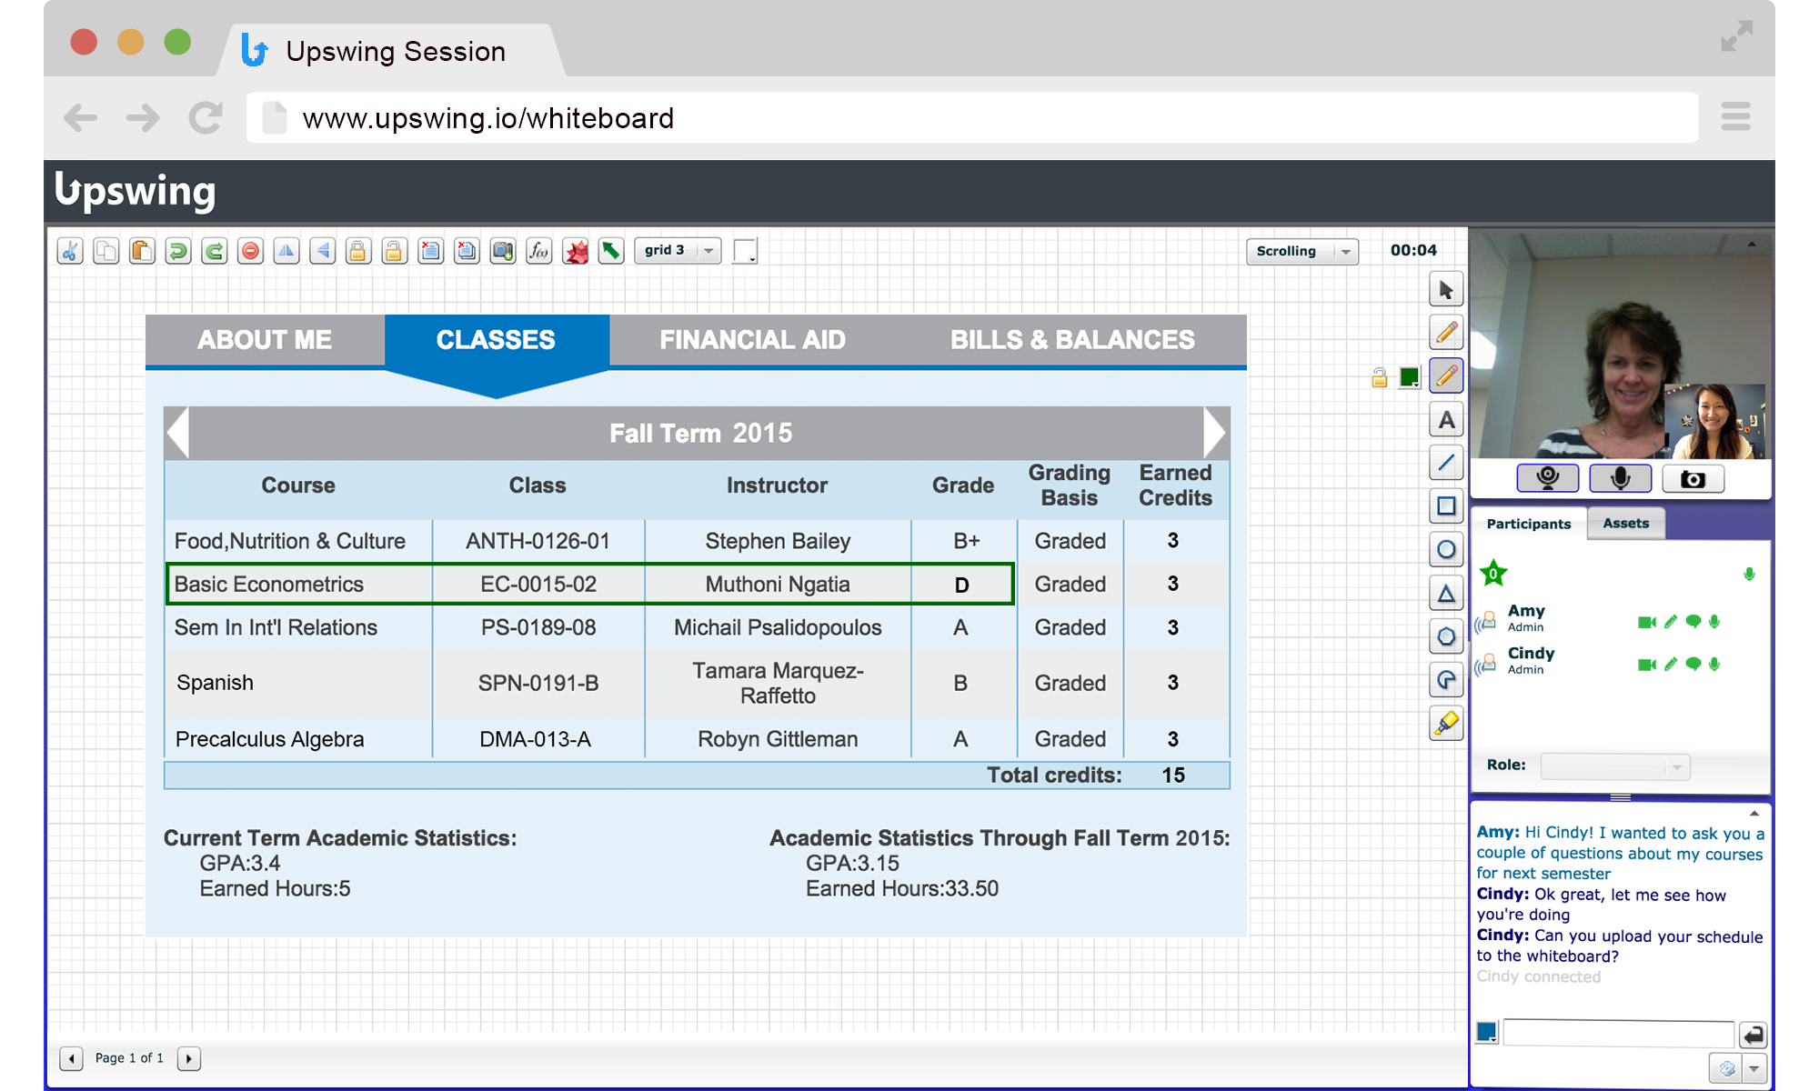Screen dimensions: 1819x1091
Task: Open the green pen color swatch
Action: (x=1409, y=377)
